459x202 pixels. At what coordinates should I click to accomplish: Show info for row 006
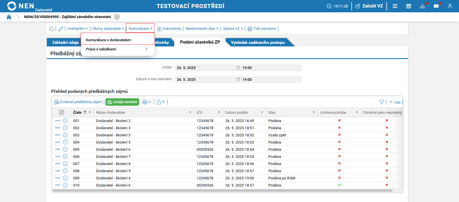point(65,156)
